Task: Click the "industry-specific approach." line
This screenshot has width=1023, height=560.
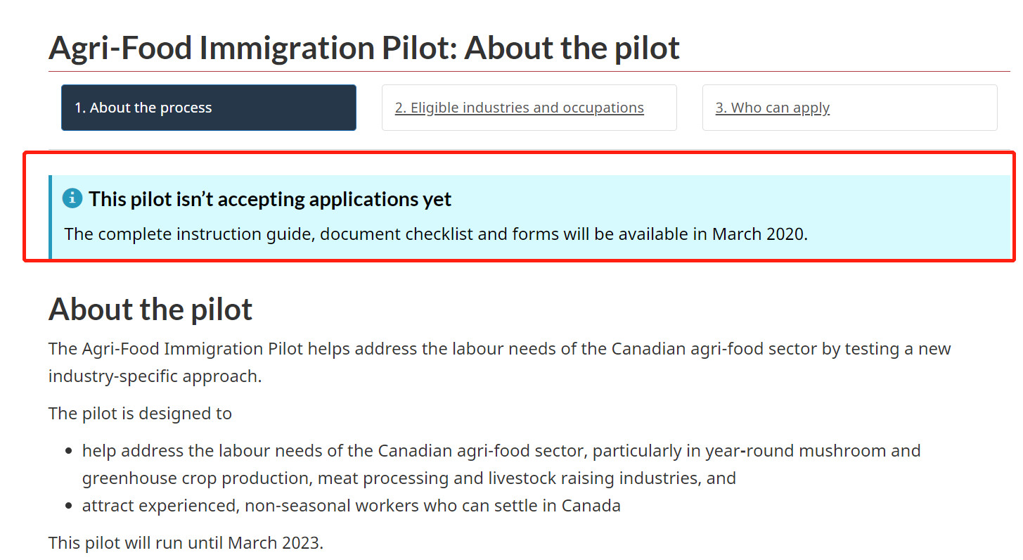Action: [x=155, y=376]
